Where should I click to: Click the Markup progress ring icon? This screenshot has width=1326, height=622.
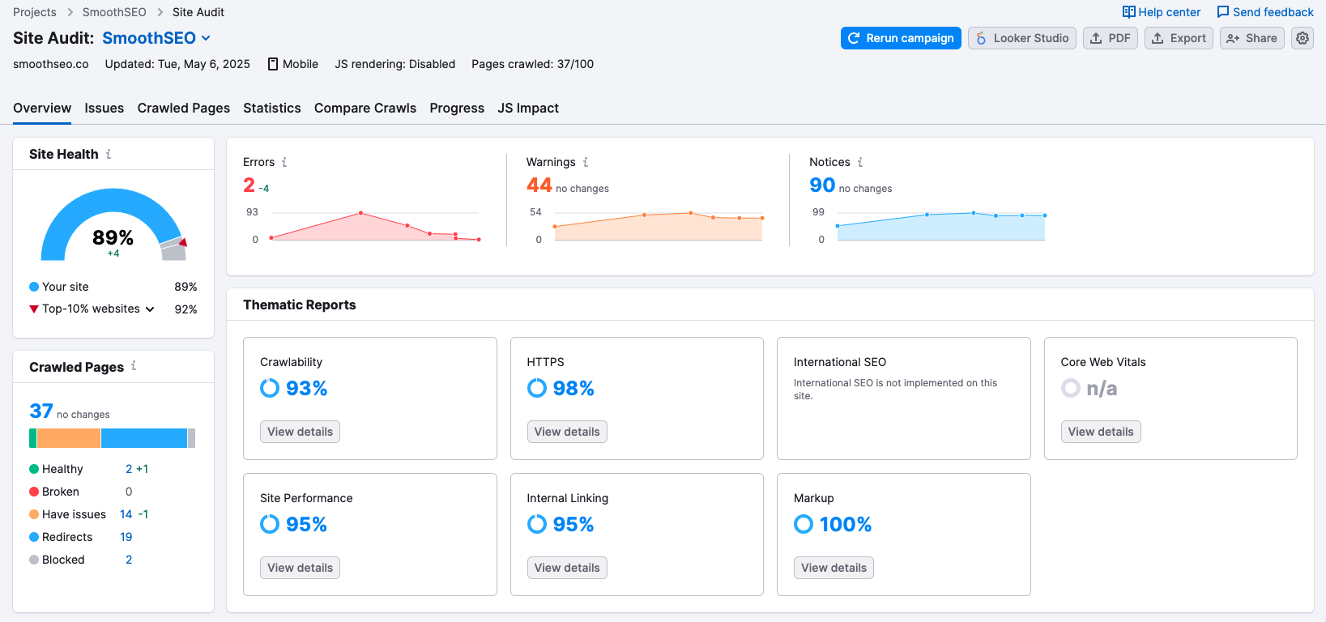coord(804,524)
